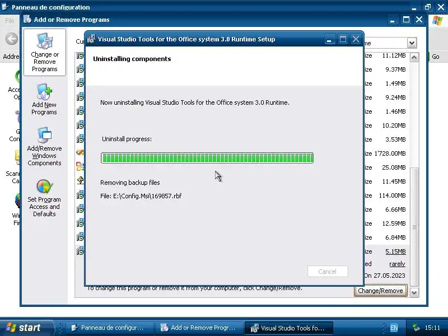Click the taskbar clock showing 15:11
448x336 pixels.
click(x=432, y=328)
